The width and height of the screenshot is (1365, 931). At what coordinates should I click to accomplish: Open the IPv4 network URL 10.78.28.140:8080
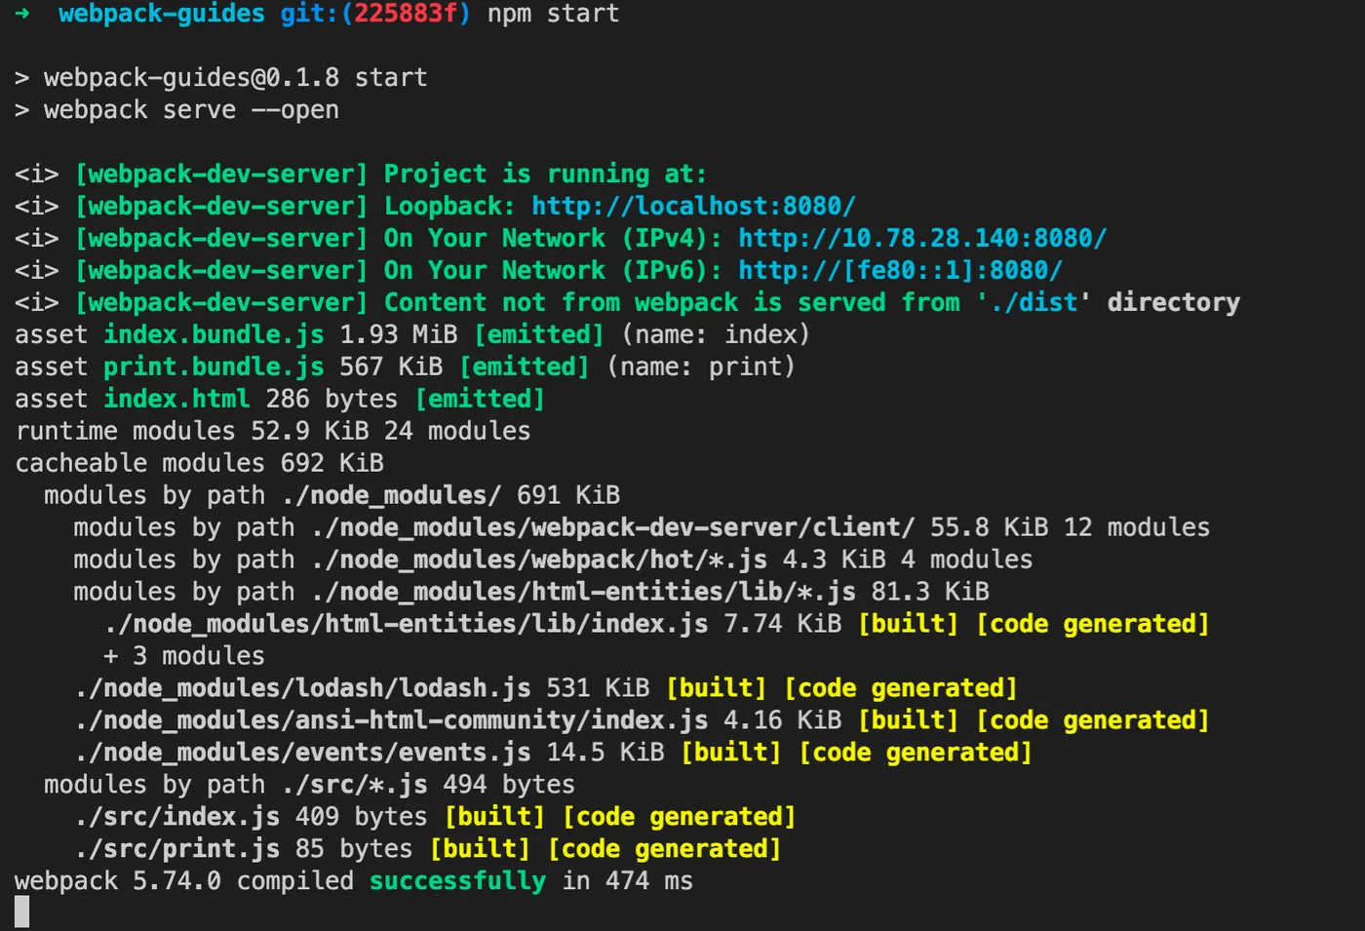921,238
